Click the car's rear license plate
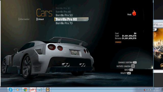 [75, 53]
